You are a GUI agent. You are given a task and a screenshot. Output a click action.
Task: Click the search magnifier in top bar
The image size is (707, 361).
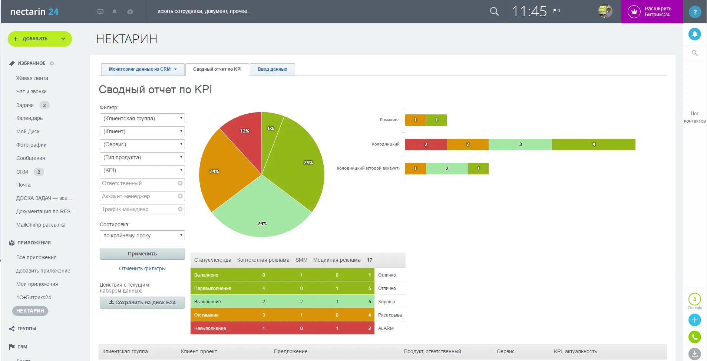coord(494,11)
